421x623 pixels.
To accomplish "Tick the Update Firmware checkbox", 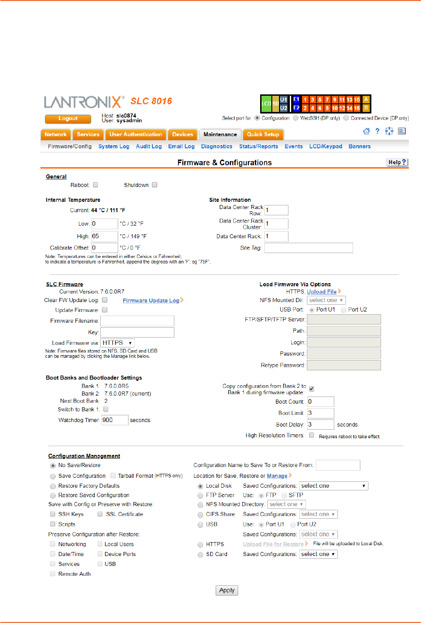I will pos(105,310).
